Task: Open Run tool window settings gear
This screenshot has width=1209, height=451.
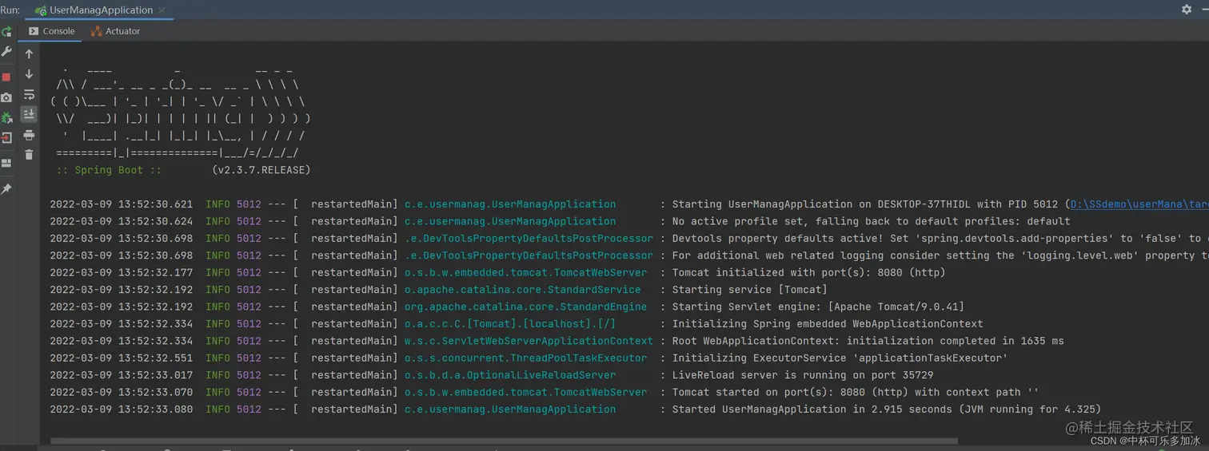Action: click(x=1186, y=10)
